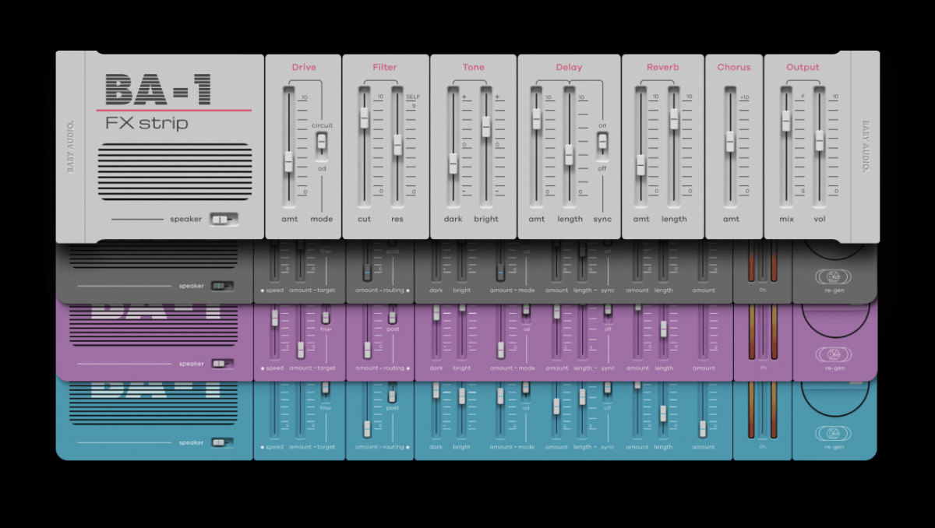Click the Tone section heading

click(473, 67)
